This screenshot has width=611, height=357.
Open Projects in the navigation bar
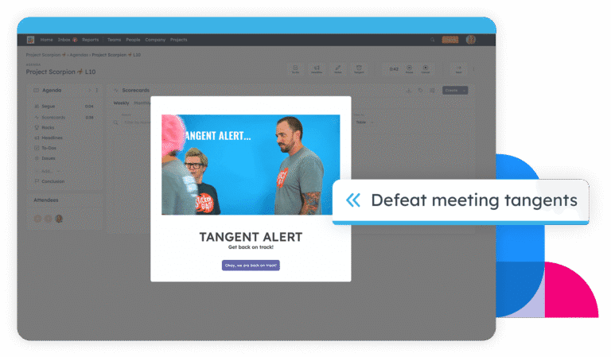point(178,40)
